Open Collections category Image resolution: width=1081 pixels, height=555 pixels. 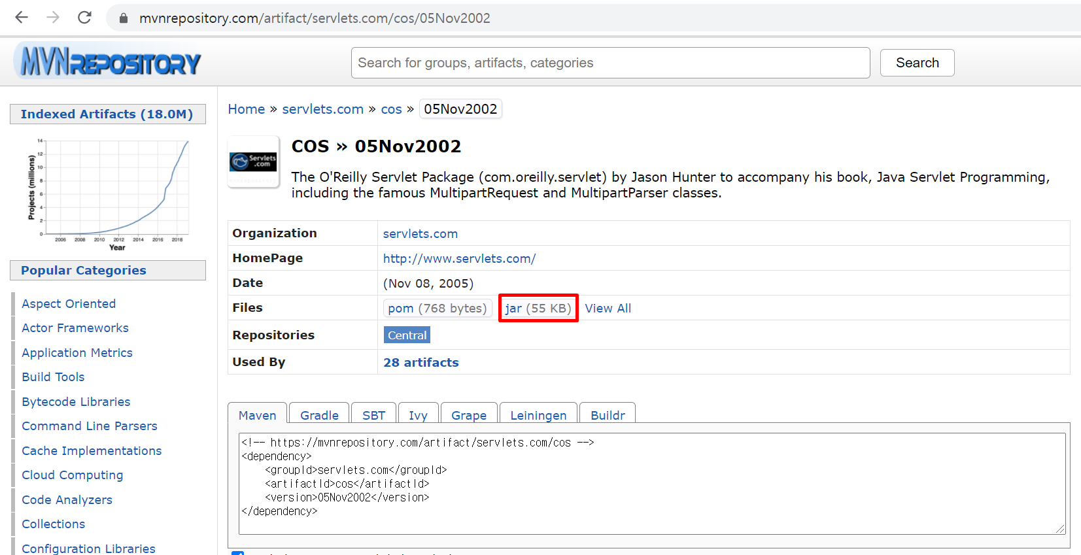coord(53,524)
